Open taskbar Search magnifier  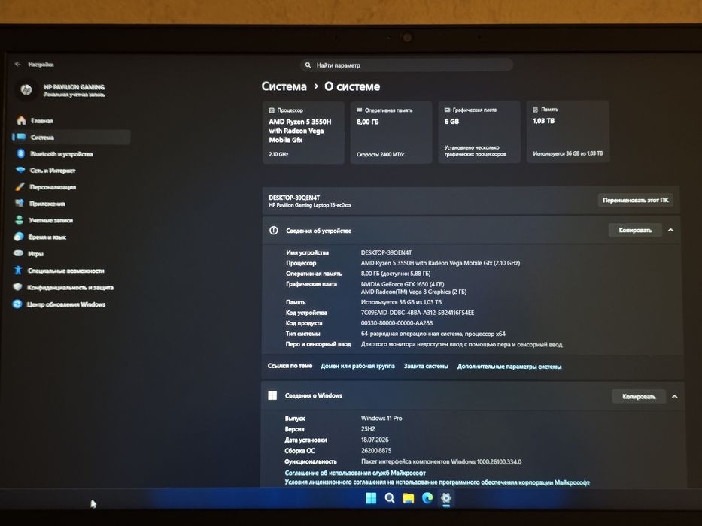click(390, 497)
